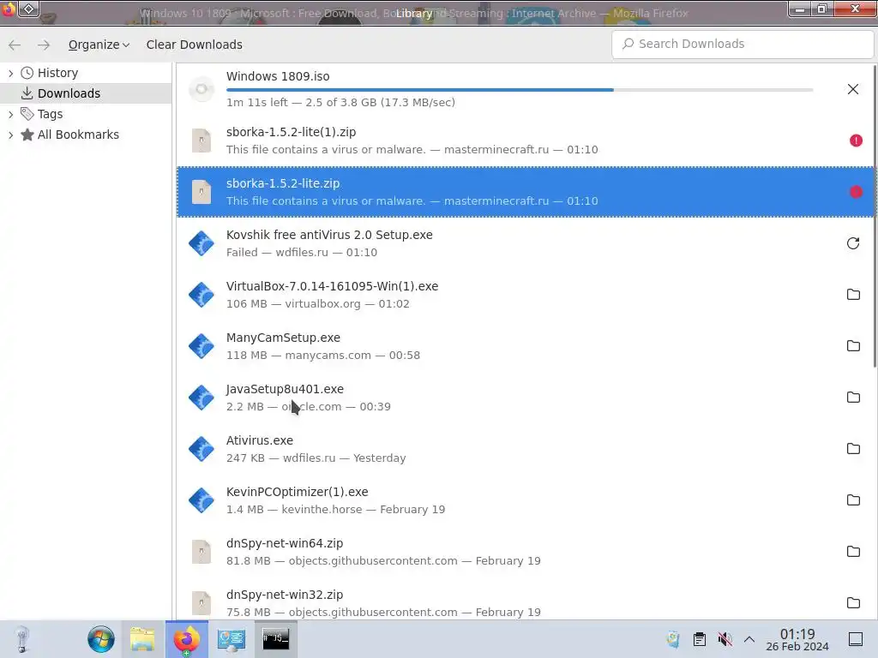878x658 pixels.
Task: Click the tray icon left of clipboard
Action: (x=673, y=639)
